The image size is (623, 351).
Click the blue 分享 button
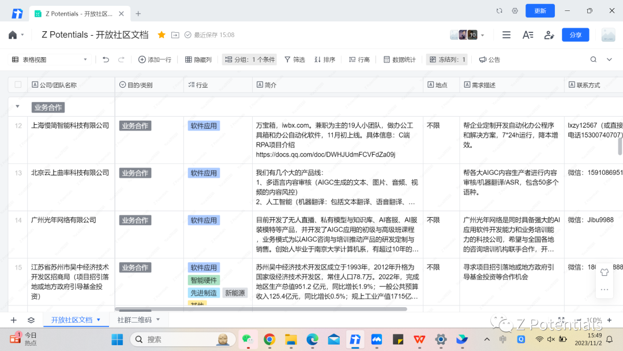pos(575,35)
